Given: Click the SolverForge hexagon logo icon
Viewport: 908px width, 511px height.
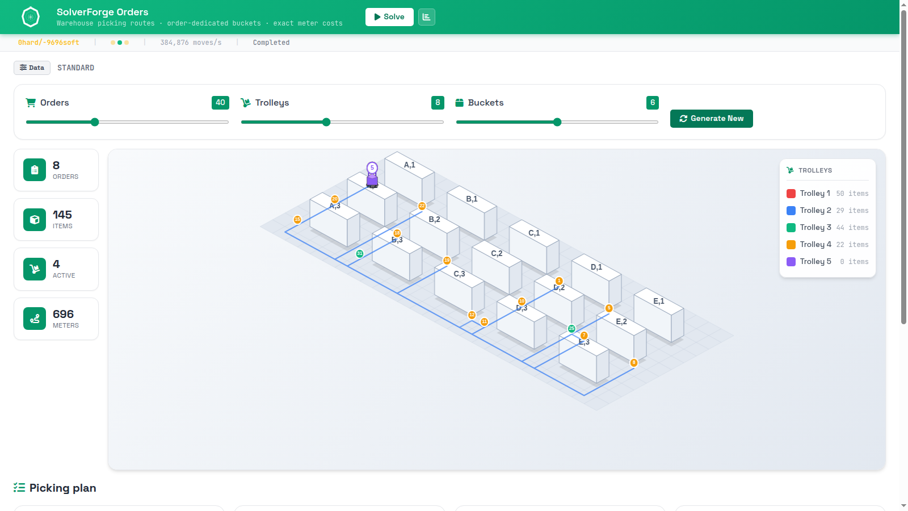Looking at the screenshot, I should 31,17.
